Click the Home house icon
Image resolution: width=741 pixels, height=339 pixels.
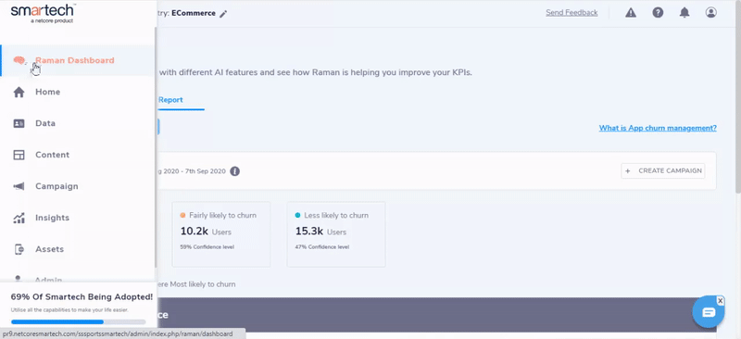[19, 92]
